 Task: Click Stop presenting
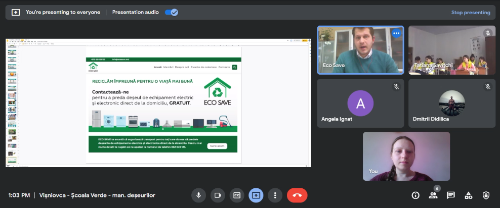pos(471,13)
